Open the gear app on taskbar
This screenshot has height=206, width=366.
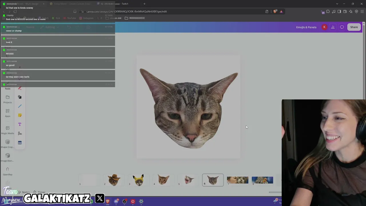point(141,201)
